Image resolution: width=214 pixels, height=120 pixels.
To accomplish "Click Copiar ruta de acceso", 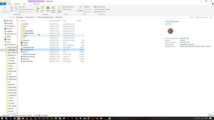I will click(x=26, y=9).
